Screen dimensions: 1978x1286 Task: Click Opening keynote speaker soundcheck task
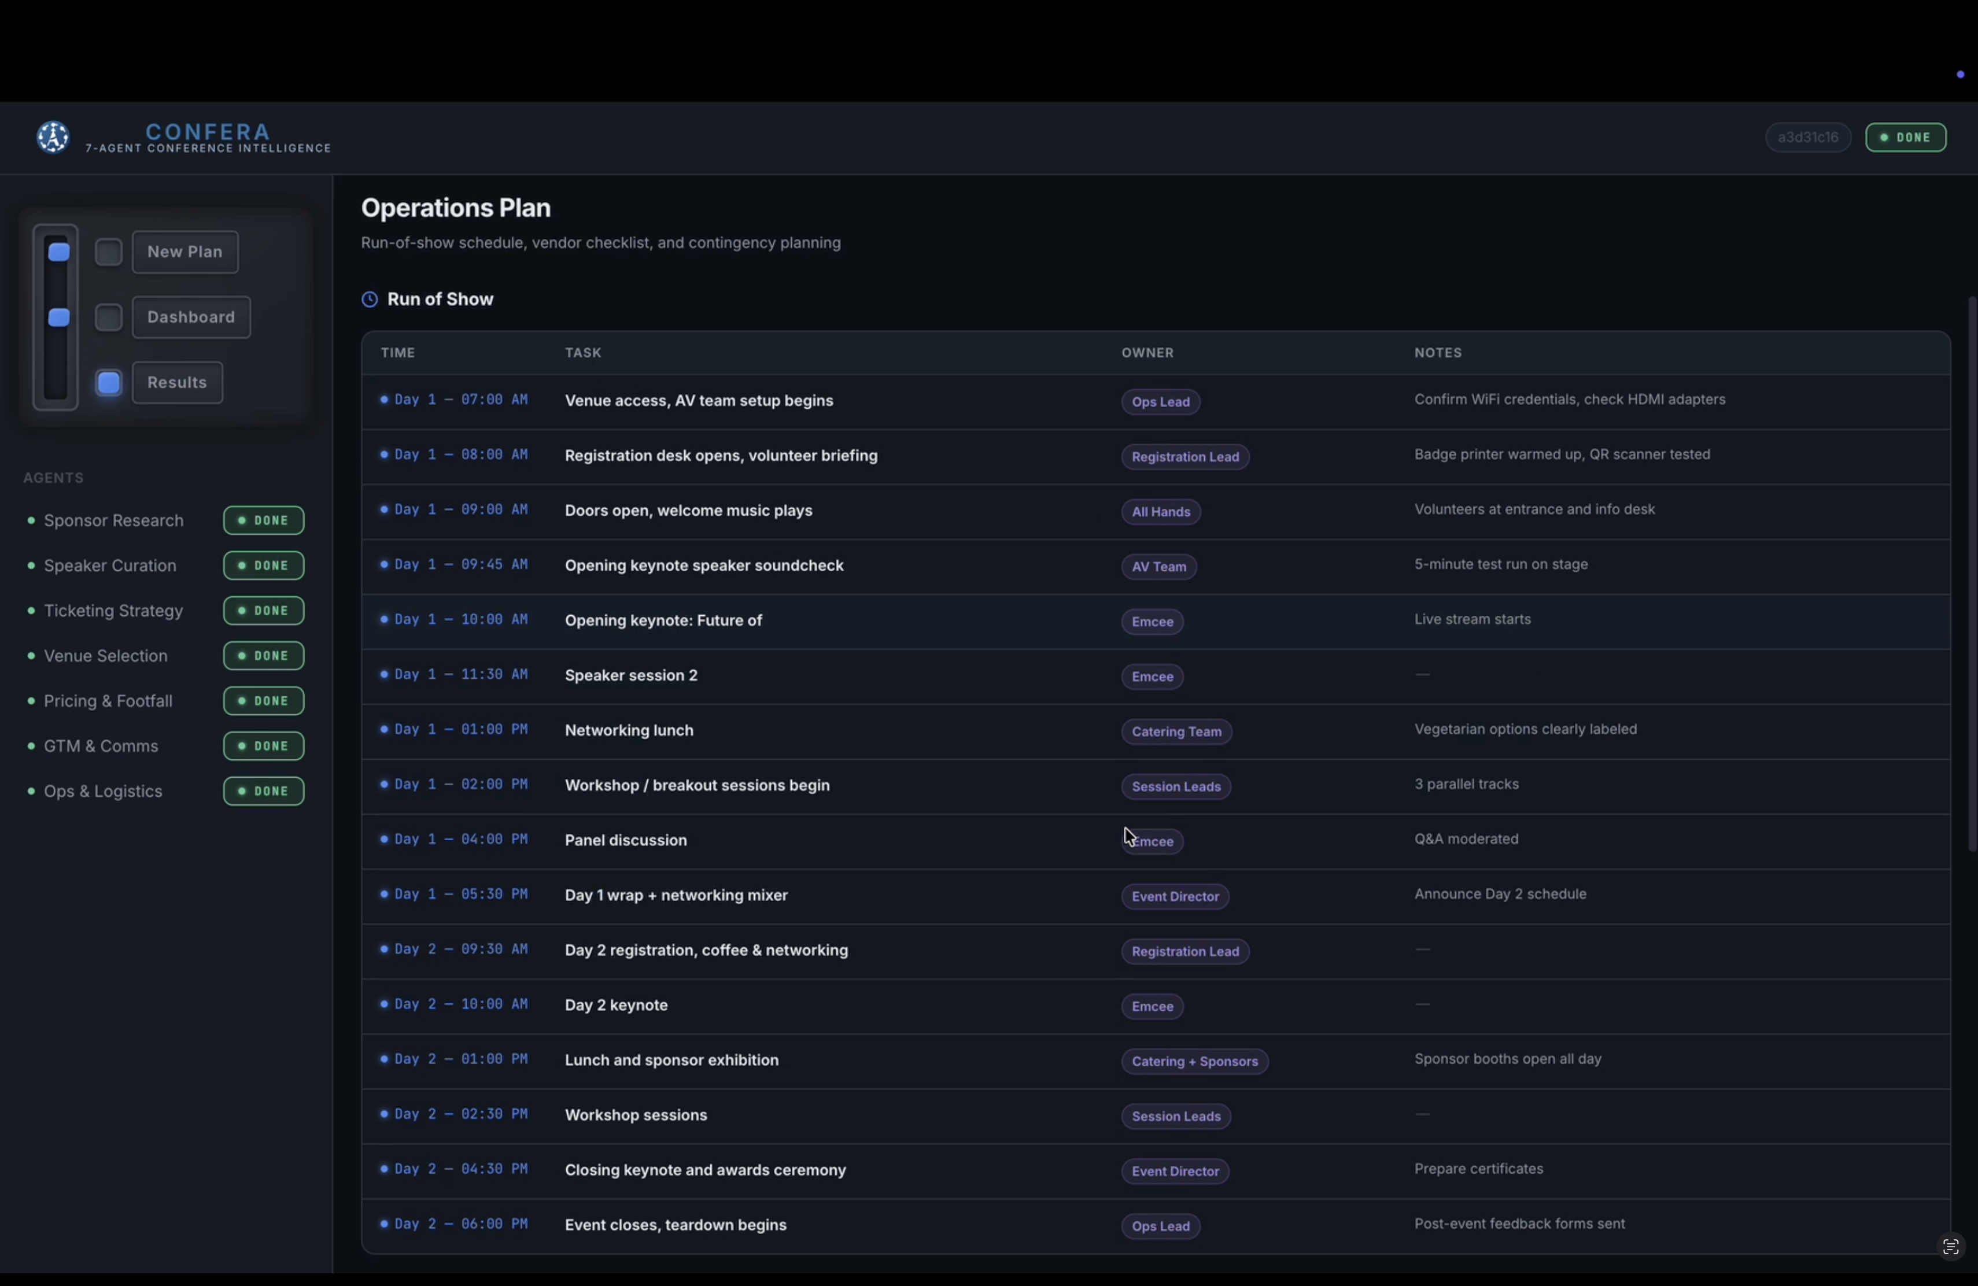tap(705, 566)
